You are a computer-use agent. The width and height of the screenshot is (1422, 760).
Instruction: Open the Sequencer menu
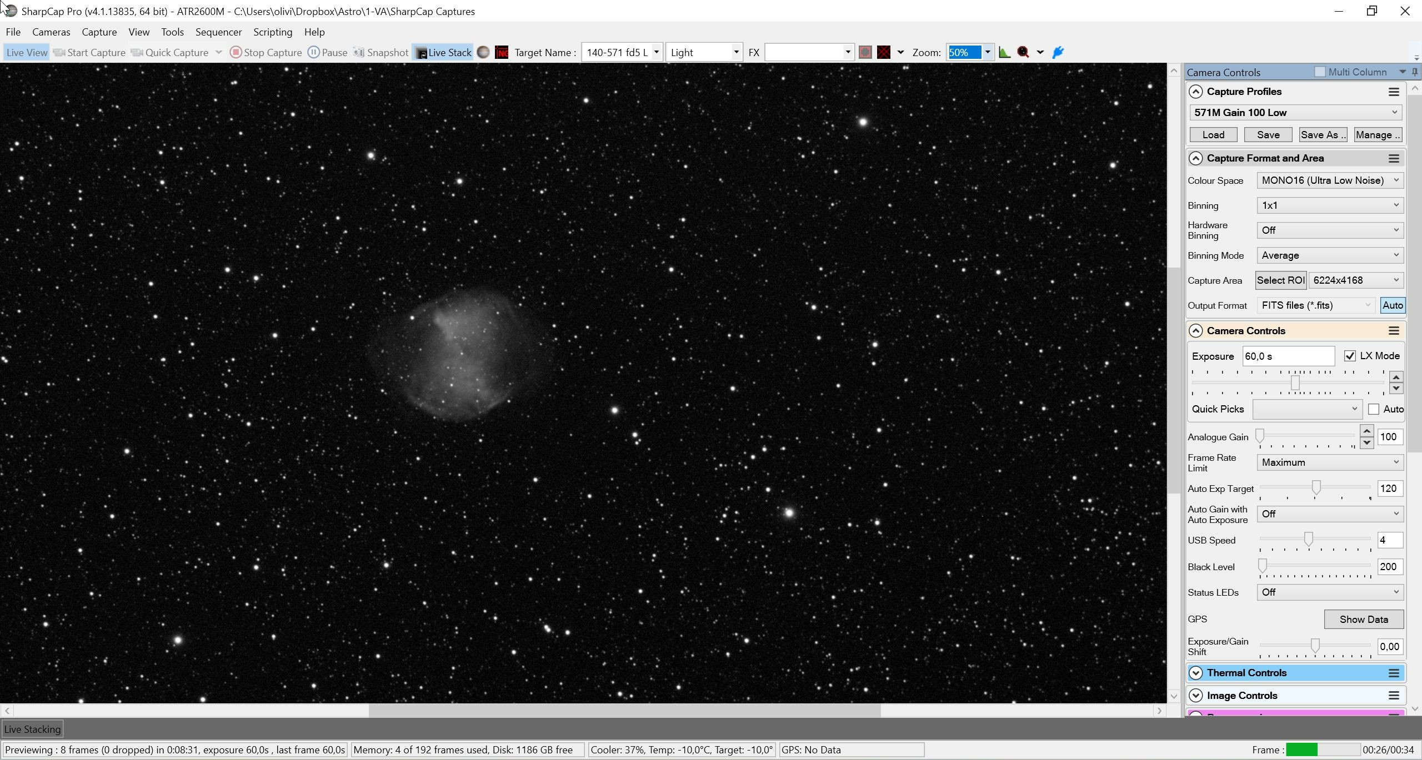(218, 32)
